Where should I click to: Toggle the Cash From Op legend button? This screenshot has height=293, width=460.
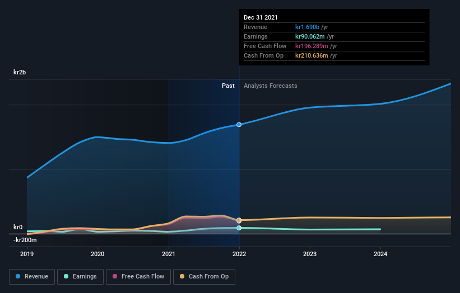[204, 277]
